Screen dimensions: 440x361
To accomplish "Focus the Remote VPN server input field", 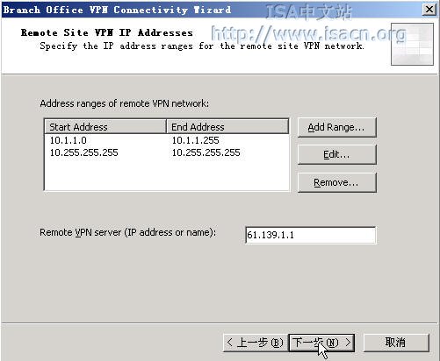I will [x=310, y=235].
